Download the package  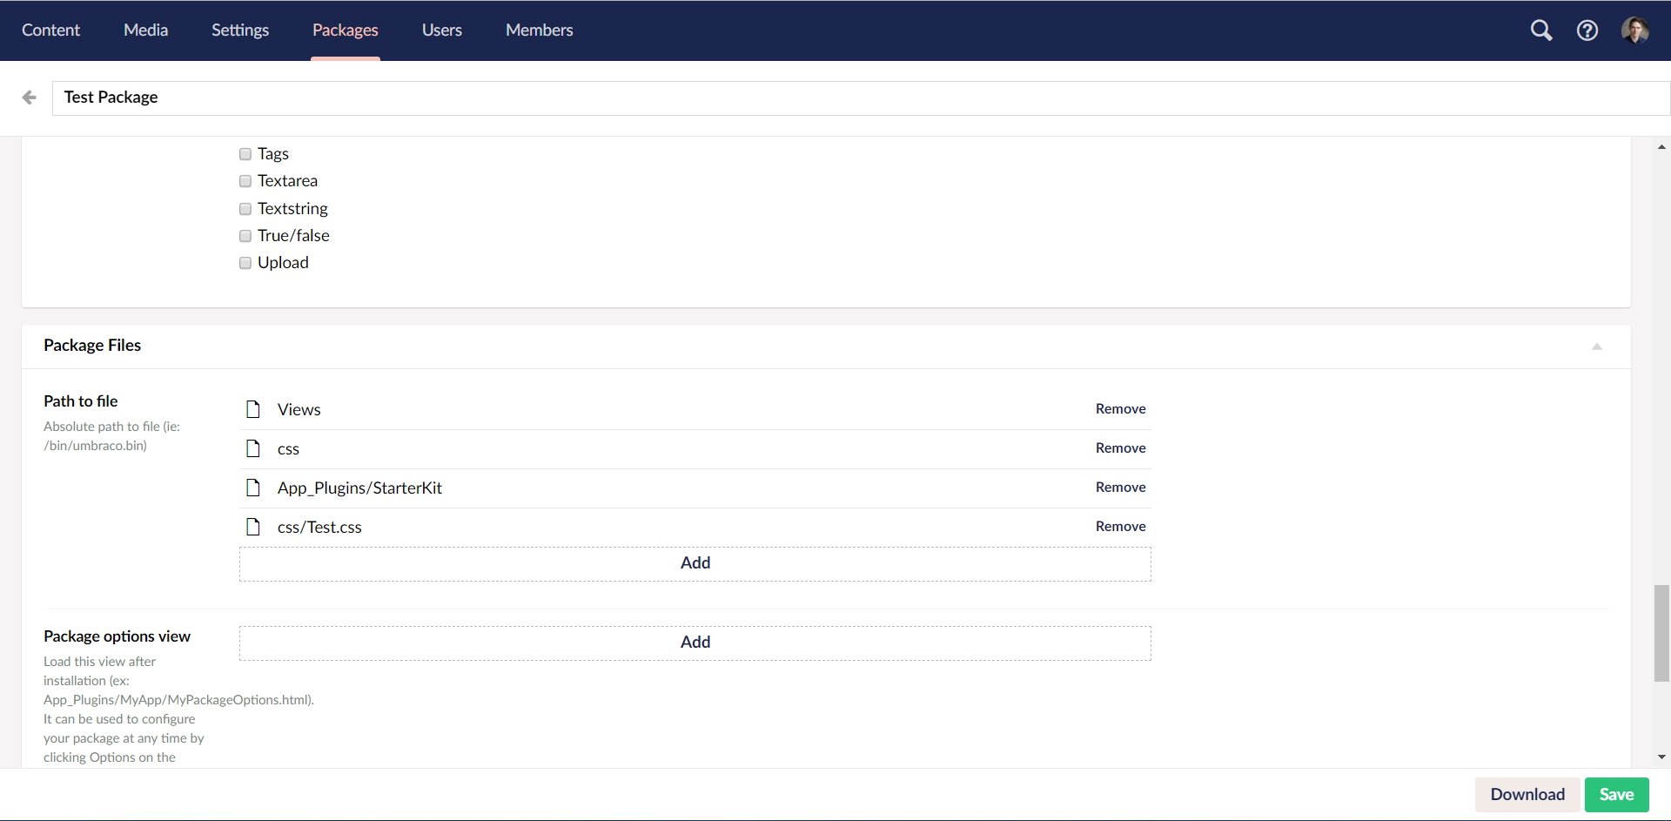click(1527, 794)
